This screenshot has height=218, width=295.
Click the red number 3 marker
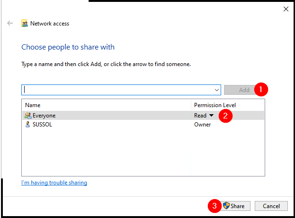(x=215, y=206)
